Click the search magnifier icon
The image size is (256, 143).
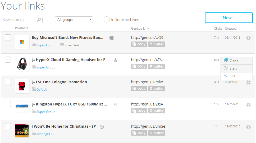click(39, 20)
